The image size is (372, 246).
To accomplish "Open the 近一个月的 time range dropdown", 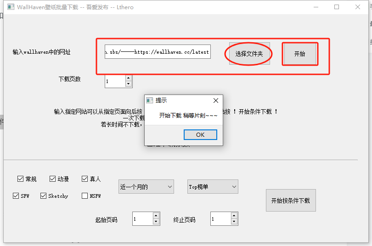I will 146,187.
